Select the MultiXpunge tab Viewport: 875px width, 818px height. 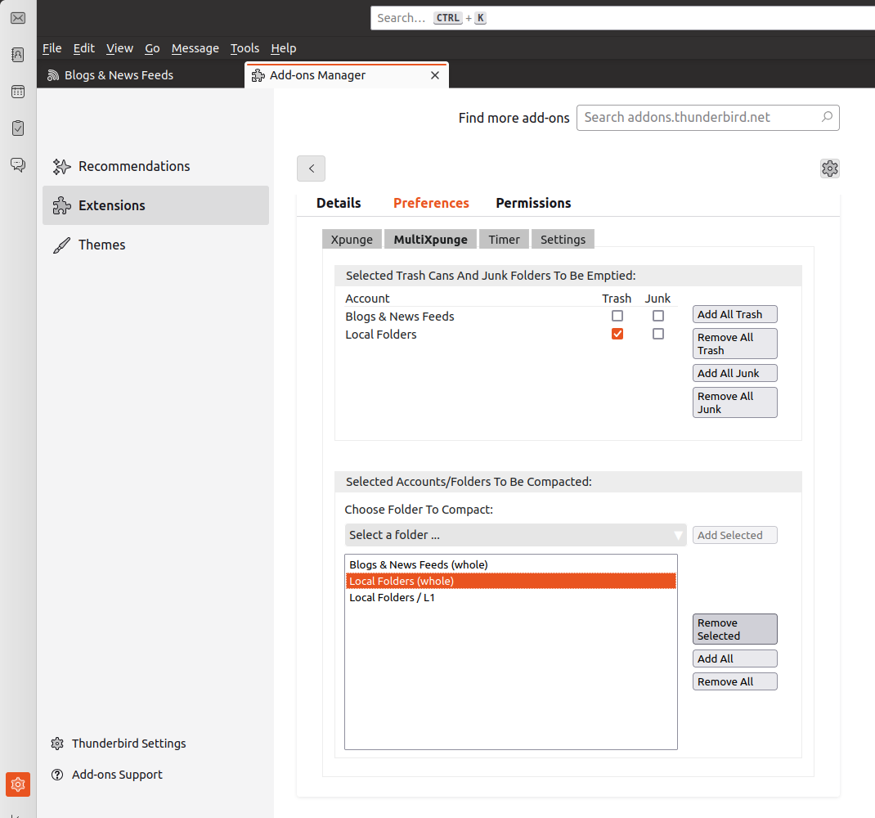(x=430, y=240)
